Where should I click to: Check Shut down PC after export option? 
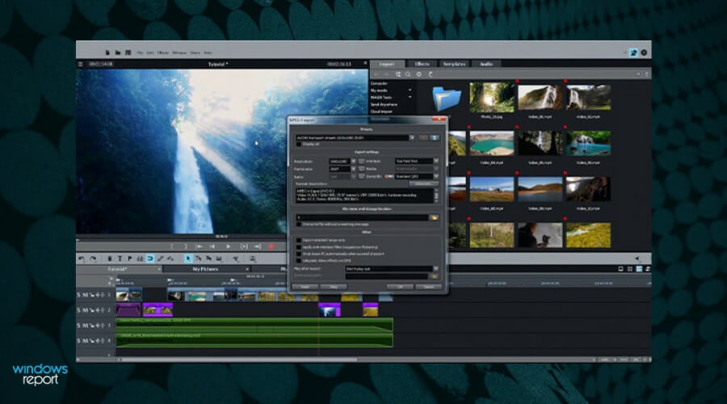click(299, 254)
